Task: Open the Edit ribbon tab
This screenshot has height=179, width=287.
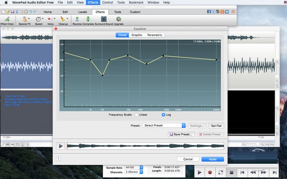Action: tap(65, 12)
